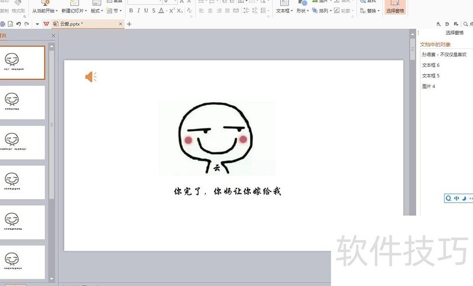473x286 pixels.
Task: Expand the 新建幻灯片 dropdown
Action: point(86,11)
